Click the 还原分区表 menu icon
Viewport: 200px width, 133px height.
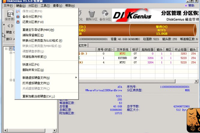tap(18, 22)
